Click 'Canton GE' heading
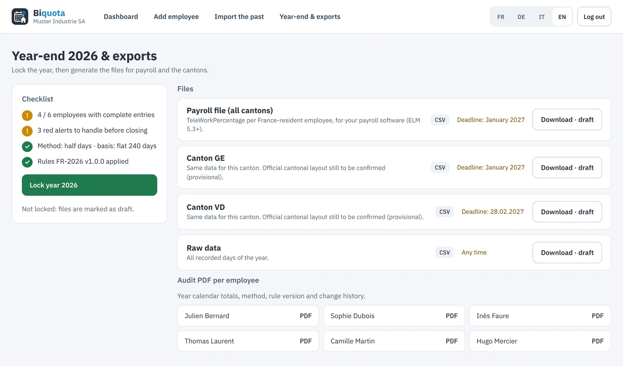The height and width of the screenshot is (366, 623). pos(206,158)
